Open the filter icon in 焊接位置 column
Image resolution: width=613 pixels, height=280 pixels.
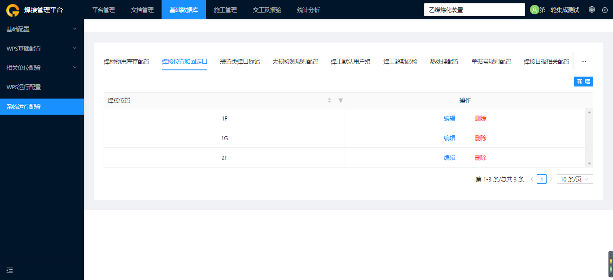click(x=341, y=100)
